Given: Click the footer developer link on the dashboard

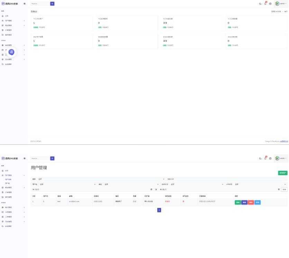Looking at the screenshot, I should click(x=284, y=141).
